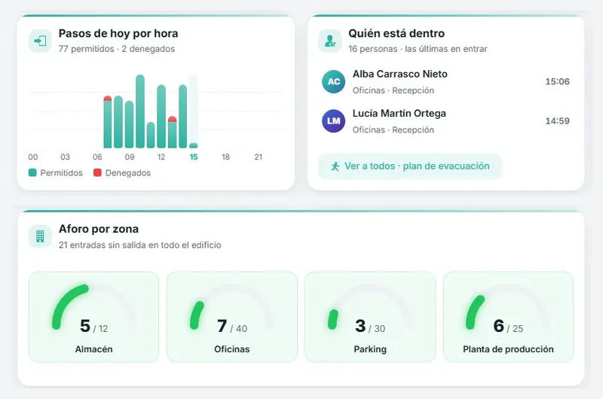Toggle the Permitidos legend green swatch
Viewport: 603px width, 399px height.
coord(32,173)
